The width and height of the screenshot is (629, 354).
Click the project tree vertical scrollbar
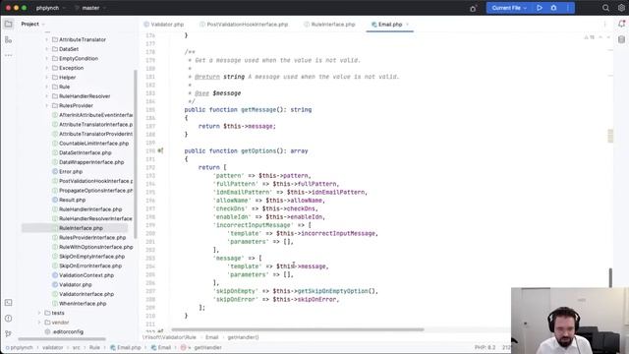coord(136,154)
